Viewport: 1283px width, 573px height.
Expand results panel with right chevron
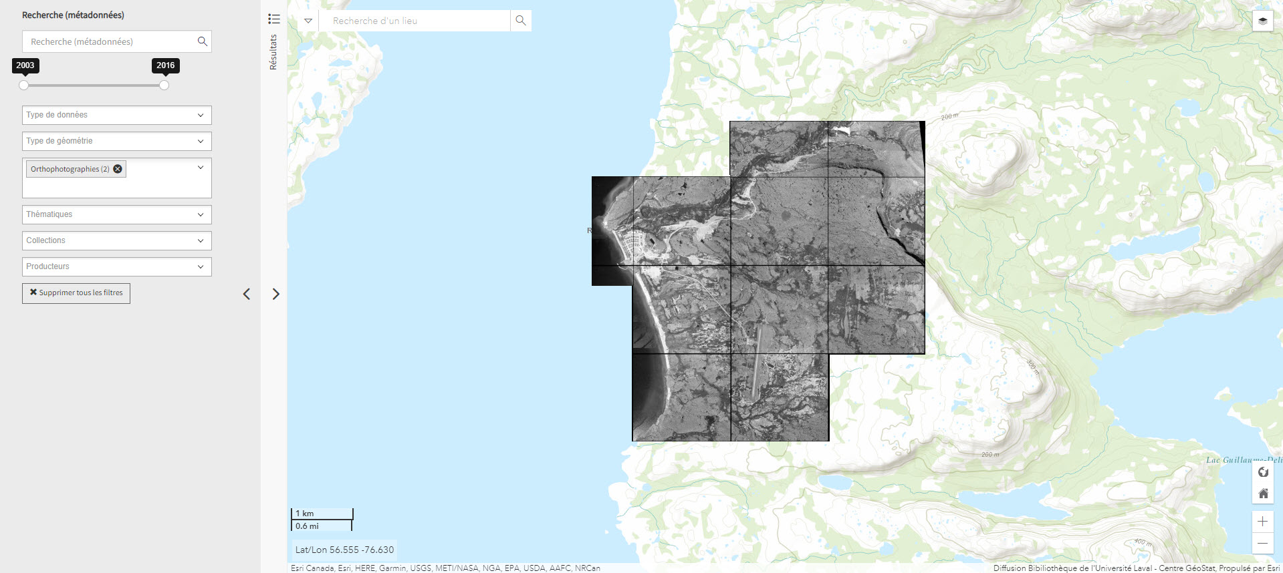coord(275,294)
